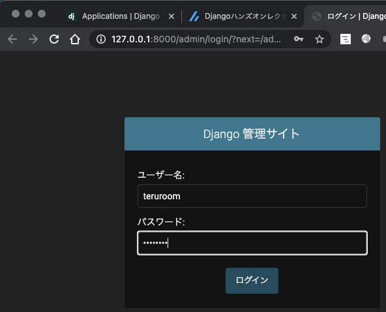Click the dj favicon on first tab
Image resolution: width=386 pixels, height=312 pixels.
72,16
